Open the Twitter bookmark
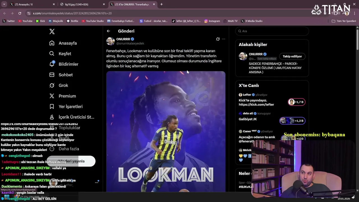Screen dimensions: 359x202 [8, 21]
